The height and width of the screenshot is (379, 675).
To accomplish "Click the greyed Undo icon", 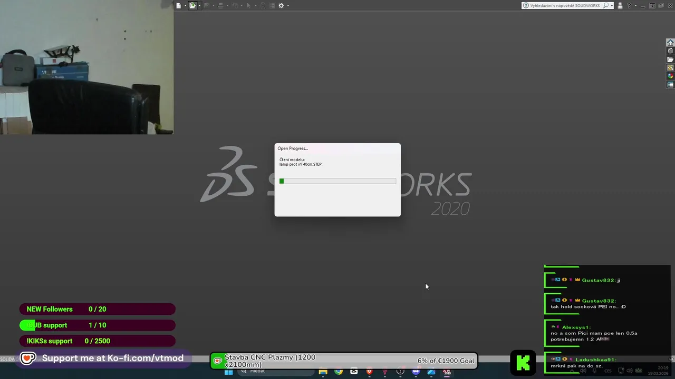I will [235, 5].
